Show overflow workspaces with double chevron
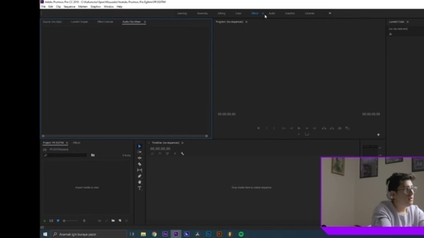The image size is (424, 238). pyautogui.click(x=330, y=13)
